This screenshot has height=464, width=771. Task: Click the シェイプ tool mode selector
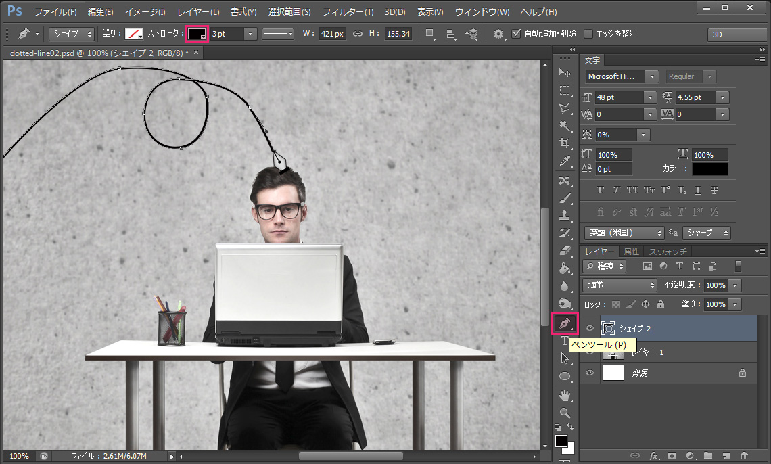point(72,34)
